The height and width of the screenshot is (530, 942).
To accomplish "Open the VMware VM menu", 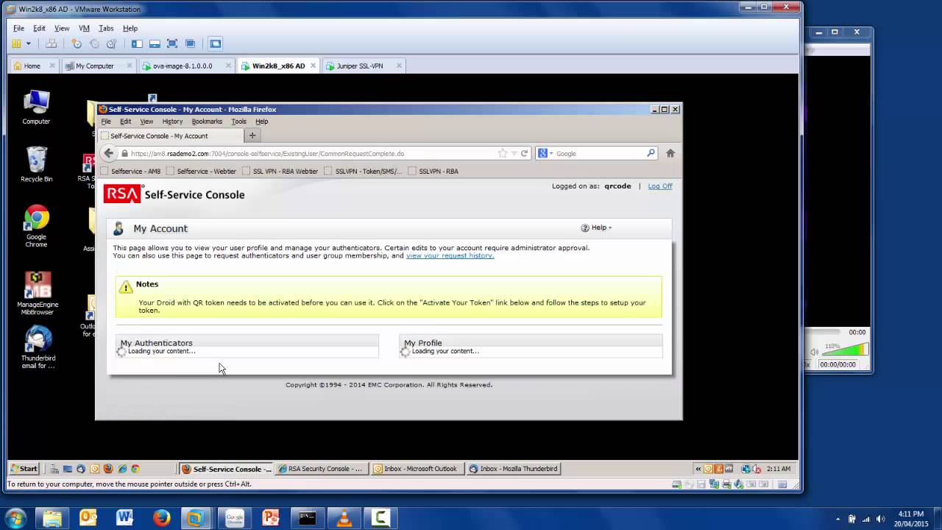I will click(84, 28).
